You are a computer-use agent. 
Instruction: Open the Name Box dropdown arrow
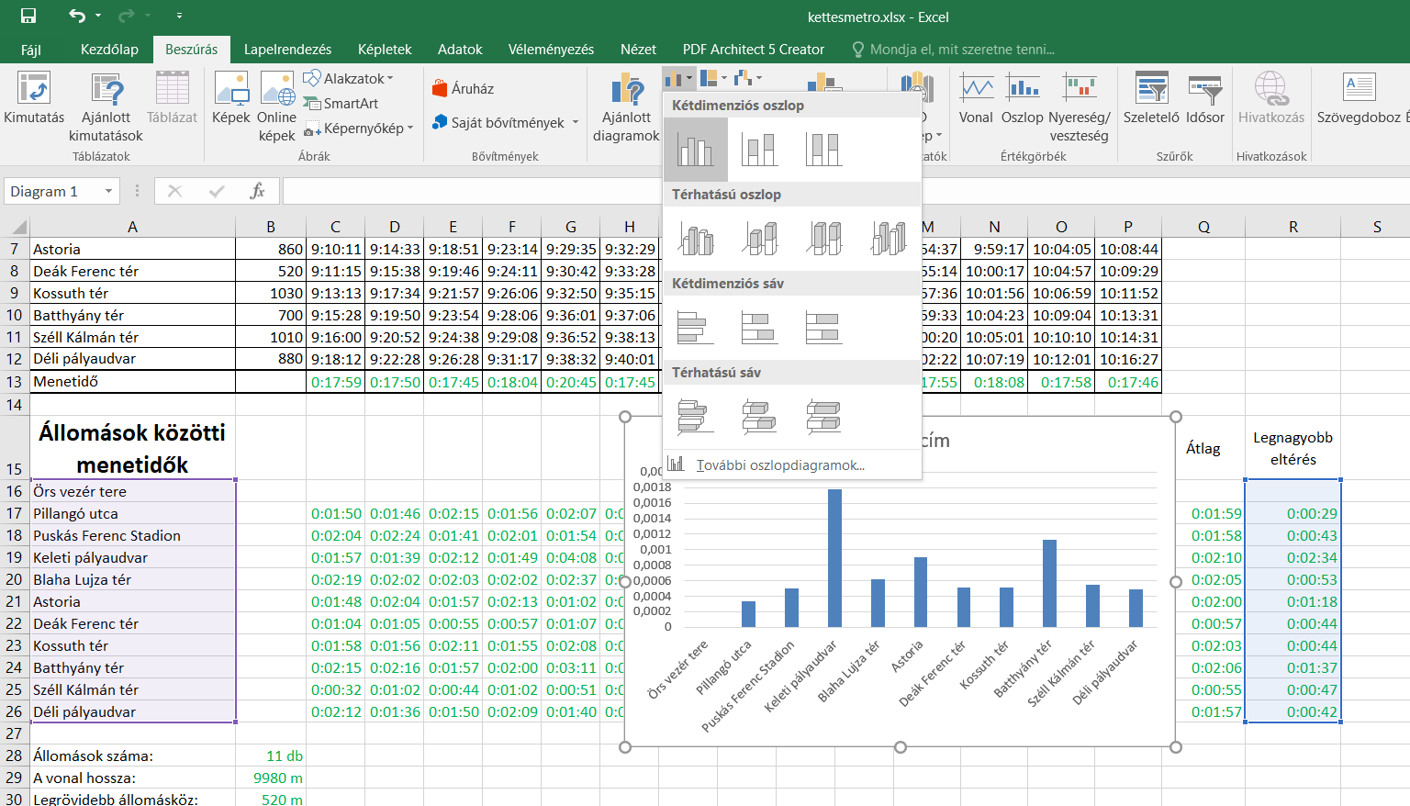108,191
